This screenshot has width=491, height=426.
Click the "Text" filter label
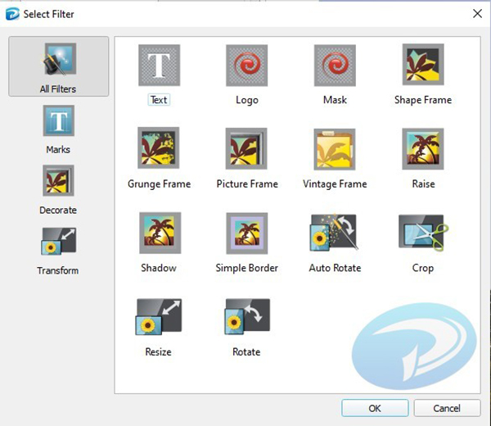tap(159, 100)
